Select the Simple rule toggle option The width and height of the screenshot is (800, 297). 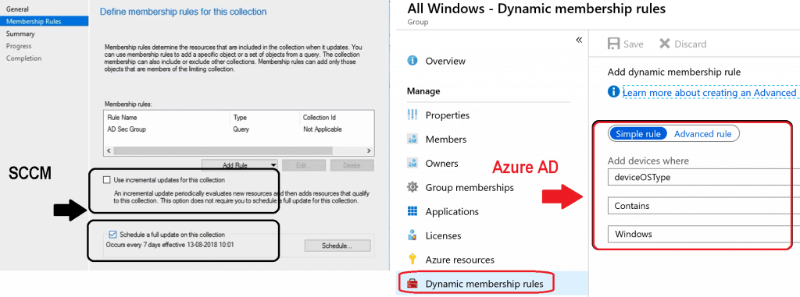[638, 134]
